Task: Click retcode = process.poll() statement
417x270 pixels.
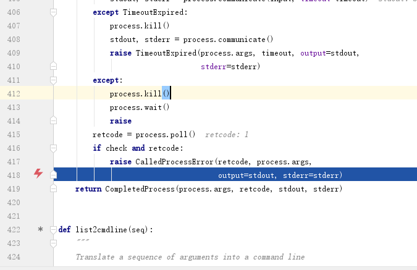Action: click(144, 134)
